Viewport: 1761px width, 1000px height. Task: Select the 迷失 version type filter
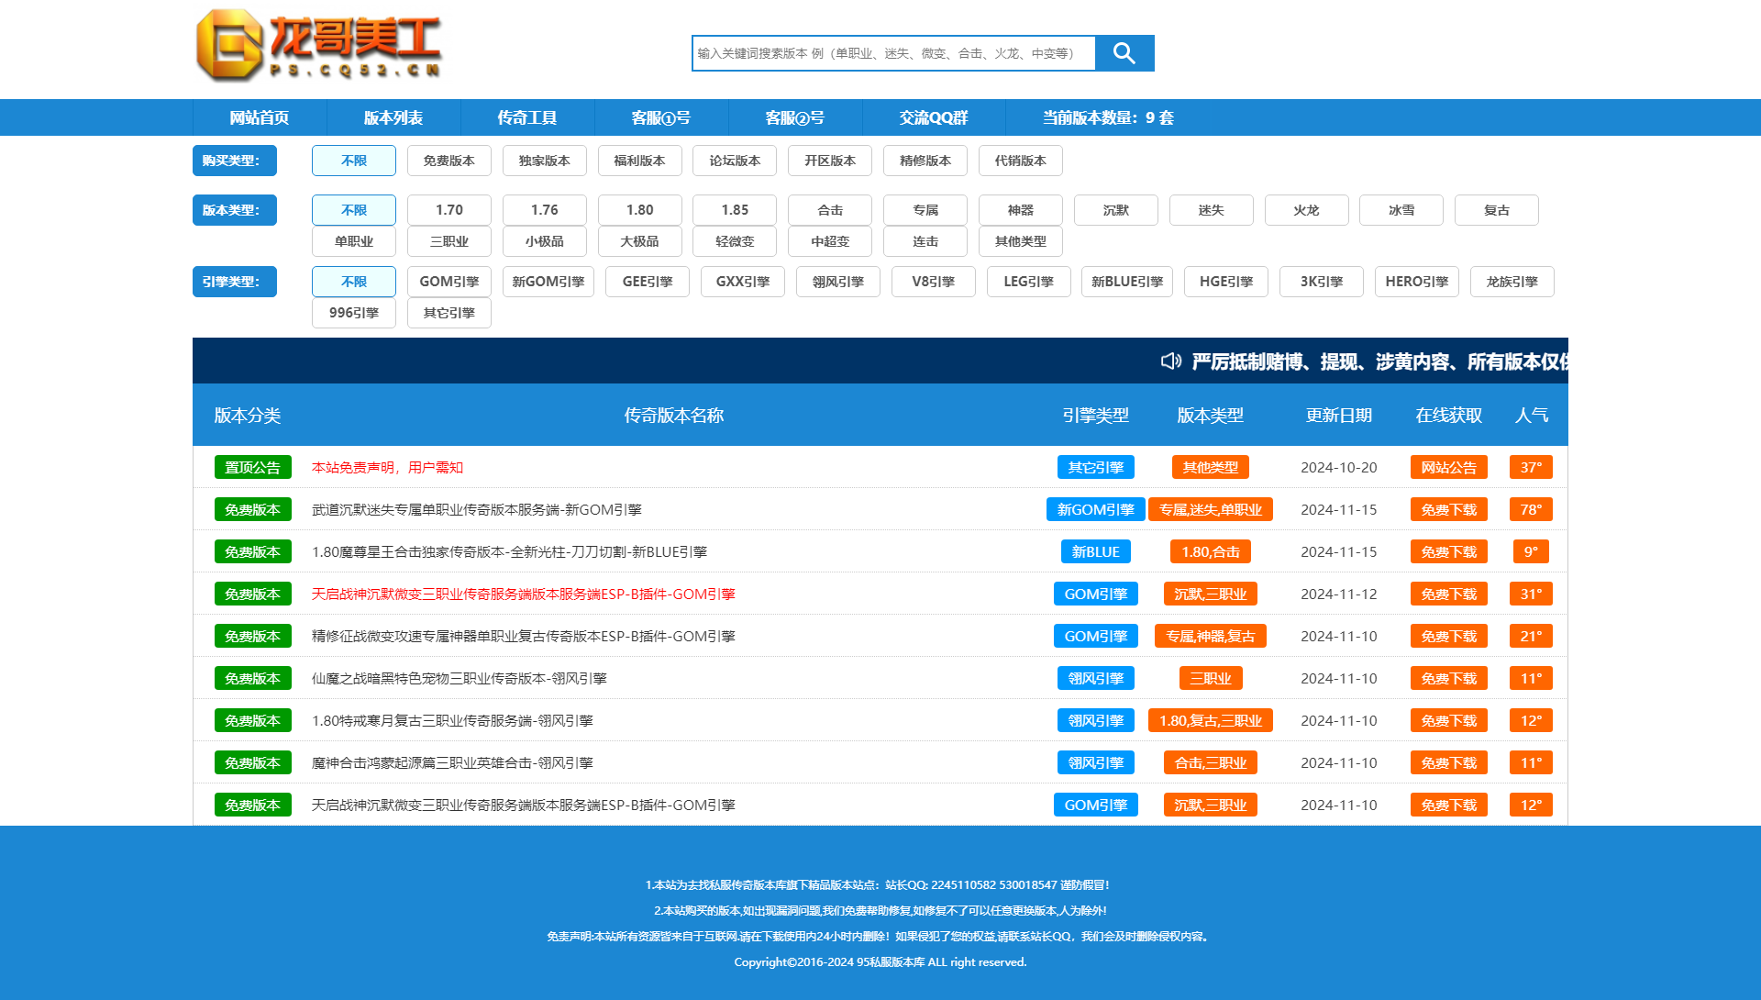[x=1212, y=210]
